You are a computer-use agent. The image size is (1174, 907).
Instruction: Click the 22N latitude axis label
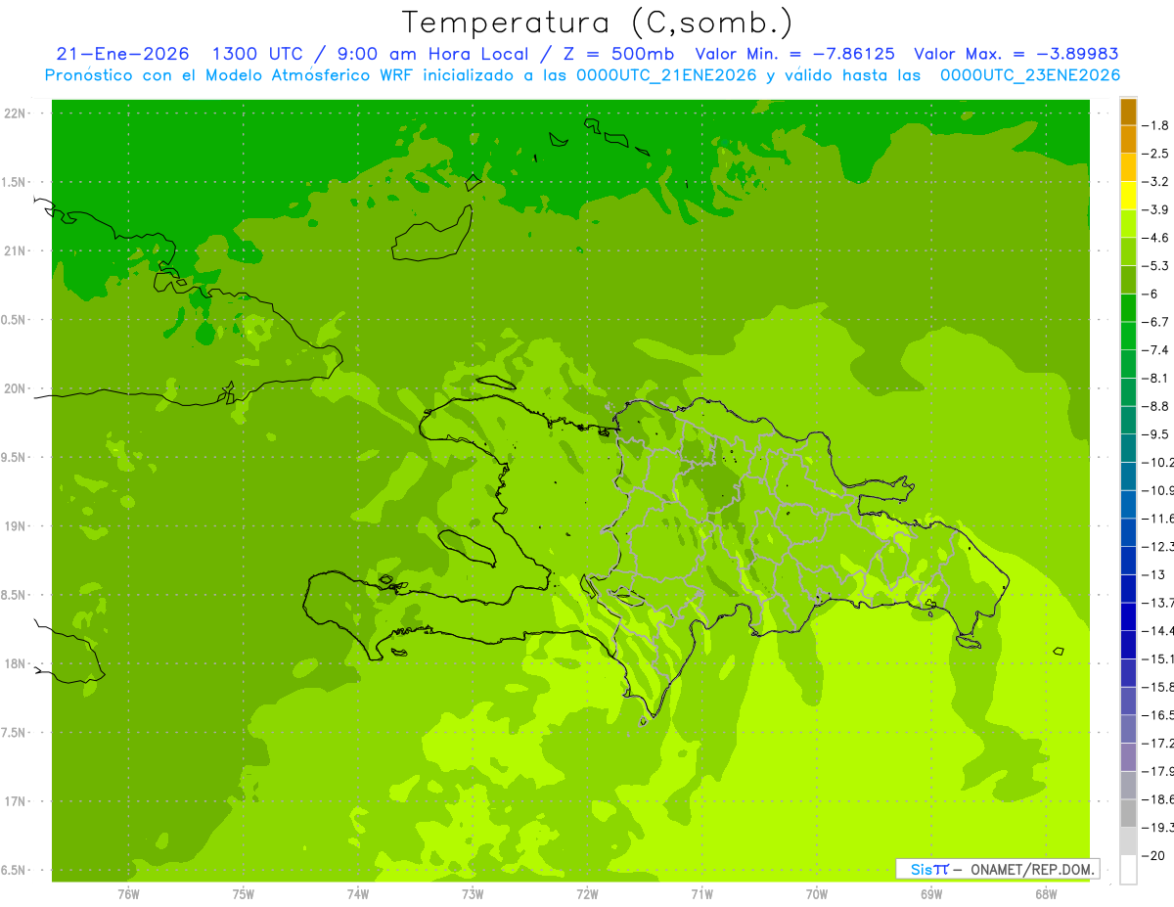pos(17,113)
